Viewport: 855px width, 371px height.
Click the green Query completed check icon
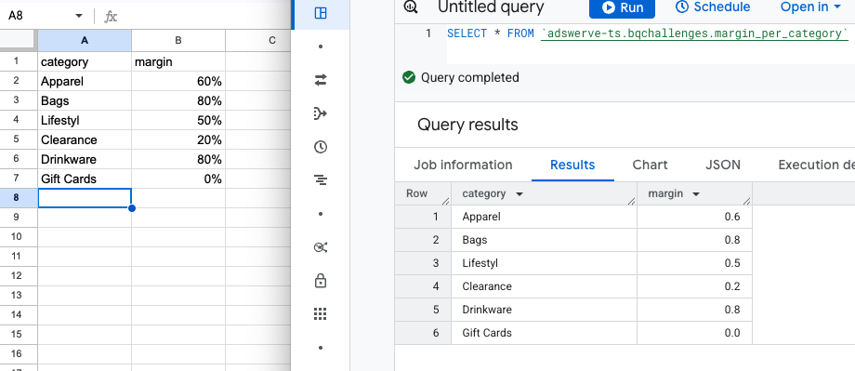click(x=408, y=77)
